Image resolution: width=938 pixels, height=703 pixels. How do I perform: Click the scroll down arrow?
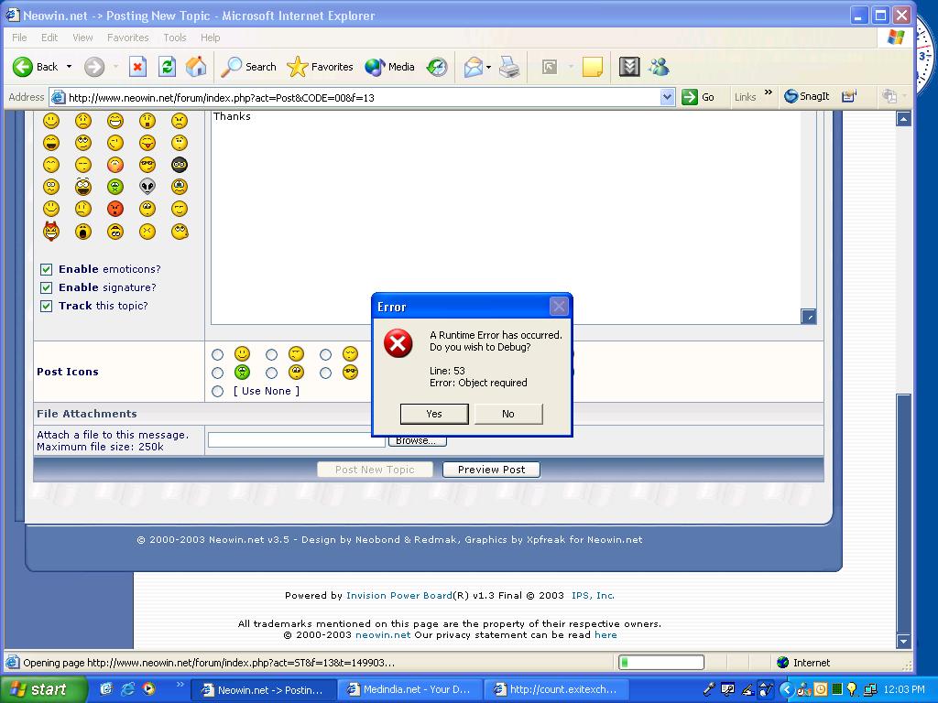click(x=903, y=642)
